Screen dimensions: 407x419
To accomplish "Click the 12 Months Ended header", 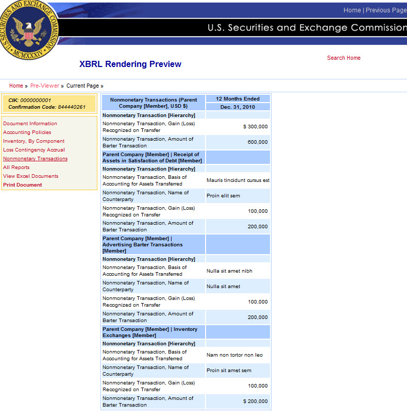I will [x=238, y=99].
